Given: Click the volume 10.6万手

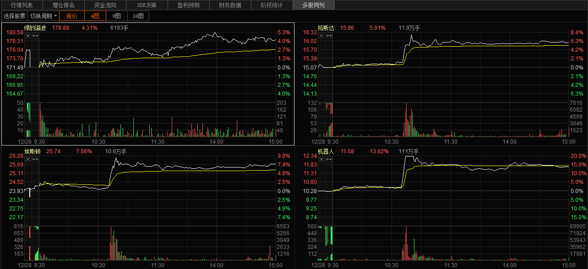Looking at the screenshot, I should [x=116, y=151].
